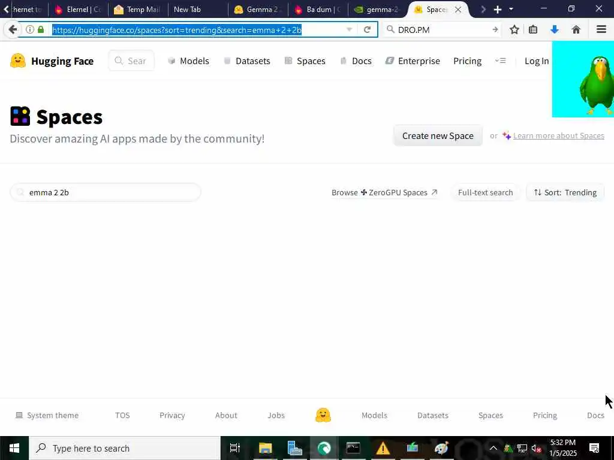Image resolution: width=614 pixels, height=460 pixels.
Task: Click the Create new Space button
Action: pos(438,136)
